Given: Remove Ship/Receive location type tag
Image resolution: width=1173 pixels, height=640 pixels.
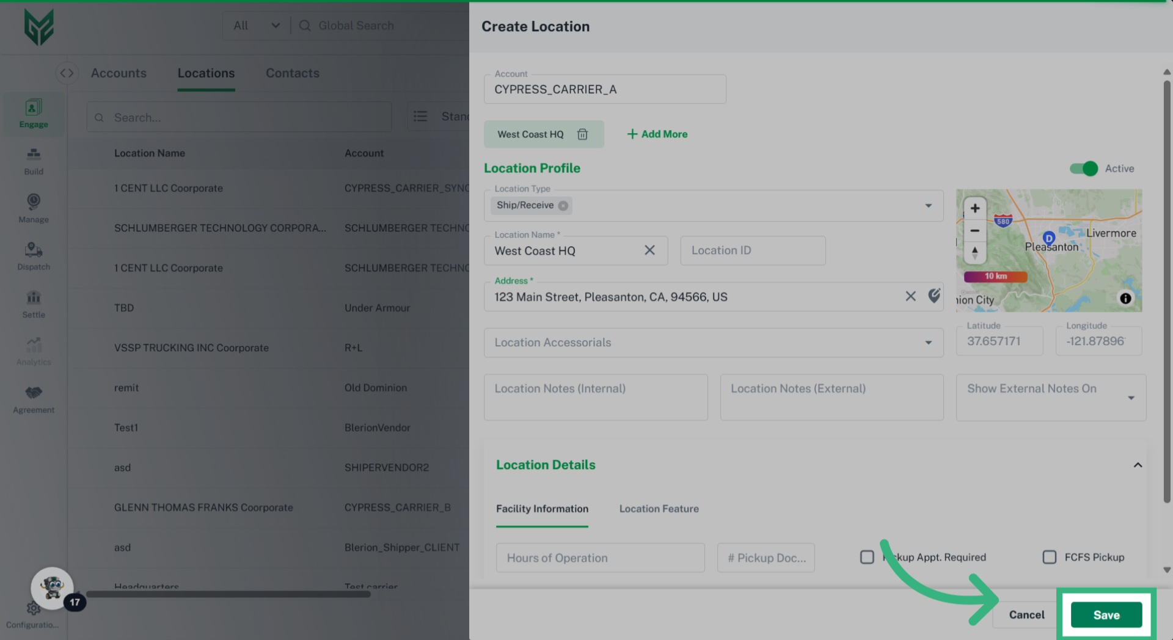Looking at the screenshot, I should pos(563,206).
